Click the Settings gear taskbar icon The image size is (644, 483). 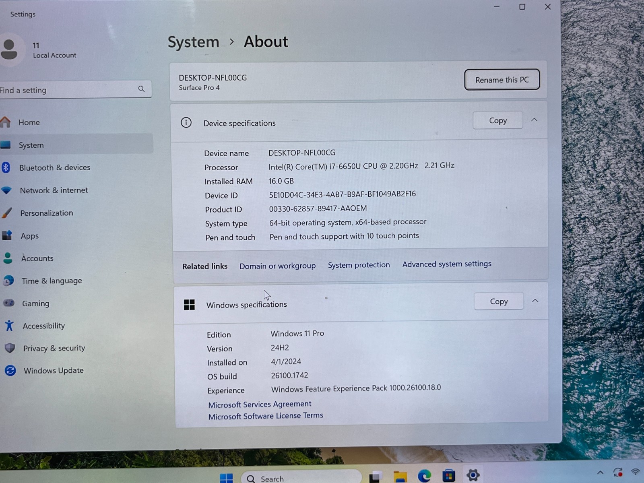[x=473, y=475]
